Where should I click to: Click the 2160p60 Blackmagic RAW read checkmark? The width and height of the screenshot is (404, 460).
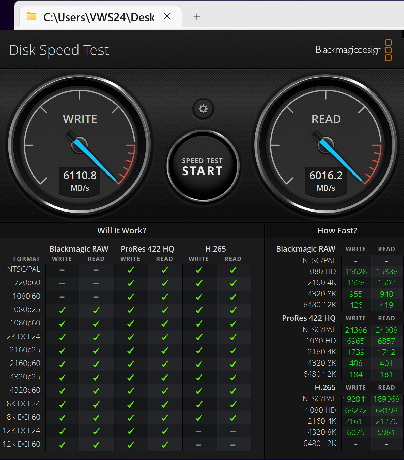click(96, 364)
